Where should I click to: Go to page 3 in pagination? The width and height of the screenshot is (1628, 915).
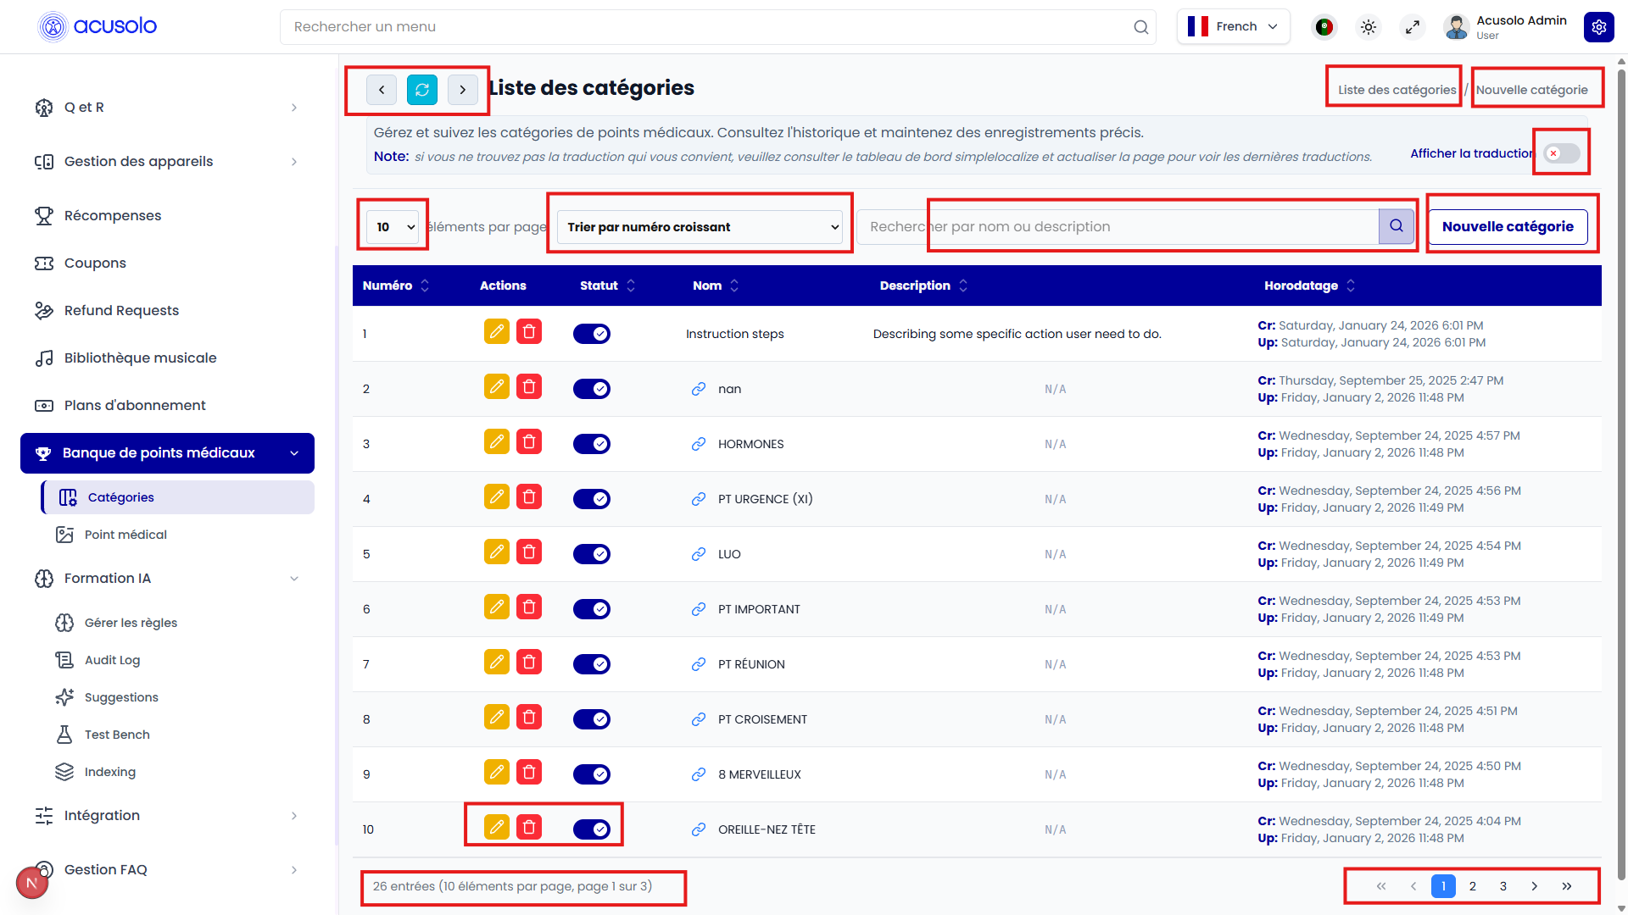(x=1503, y=886)
